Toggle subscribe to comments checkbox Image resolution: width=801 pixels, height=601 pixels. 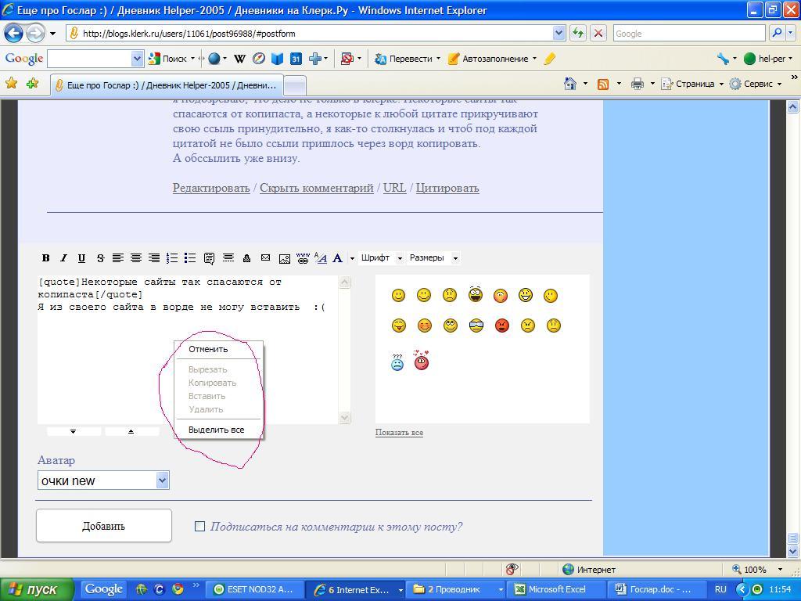pos(199,527)
